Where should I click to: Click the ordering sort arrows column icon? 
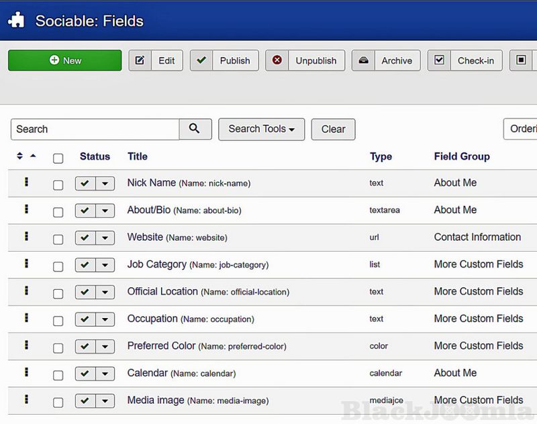[x=20, y=156]
